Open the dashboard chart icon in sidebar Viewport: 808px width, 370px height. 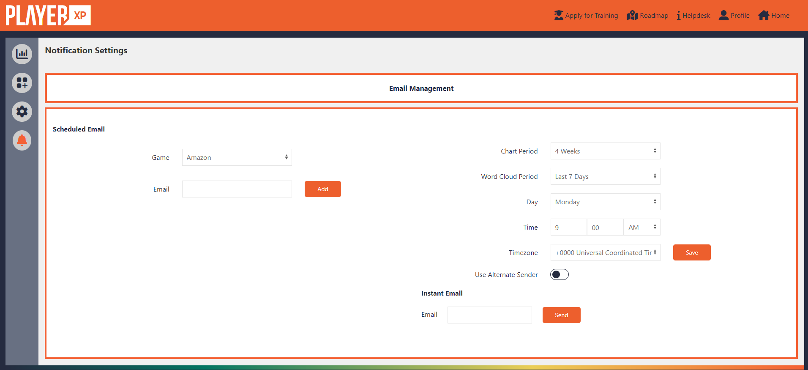point(22,54)
